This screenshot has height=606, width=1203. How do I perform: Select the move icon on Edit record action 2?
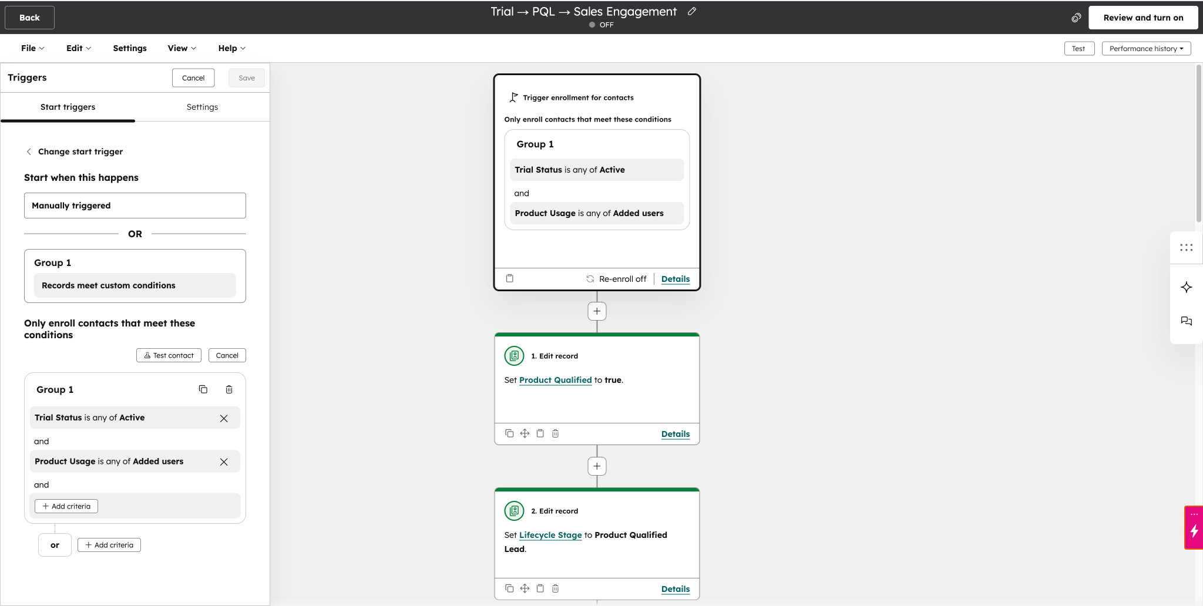(525, 588)
